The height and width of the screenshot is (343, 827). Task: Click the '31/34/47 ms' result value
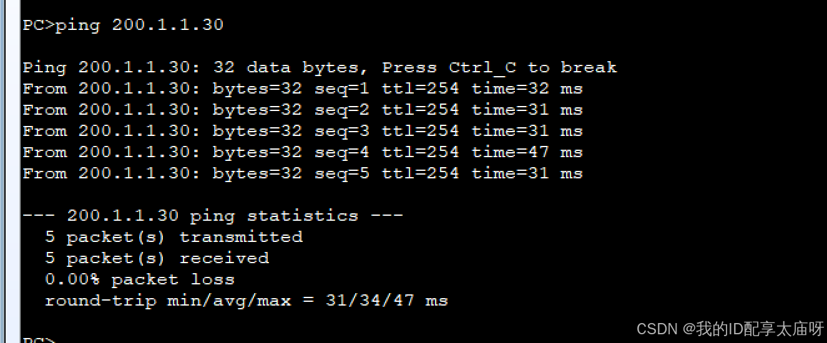point(387,301)
